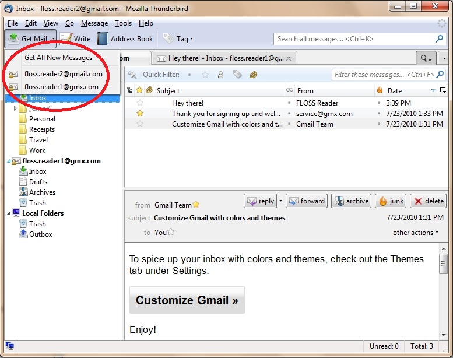The height and width of the screenshot is (358, 453).
Task: Open the Receipts folder
Action: (x=37, y=129)
